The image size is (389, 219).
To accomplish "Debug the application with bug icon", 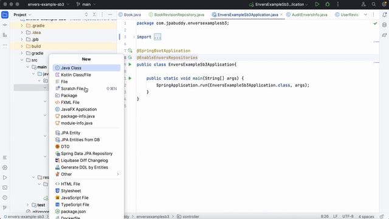I will point(328,4).
